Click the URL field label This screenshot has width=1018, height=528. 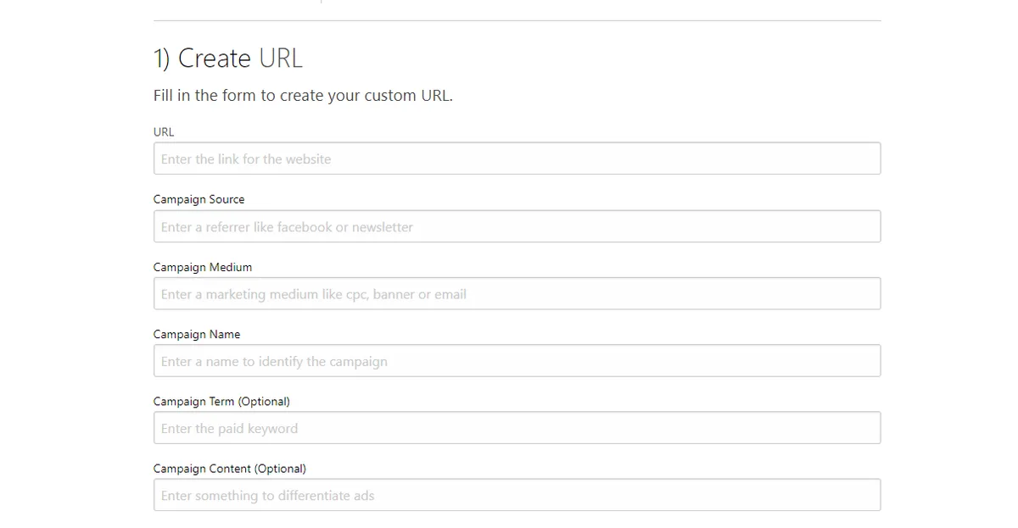162,131
